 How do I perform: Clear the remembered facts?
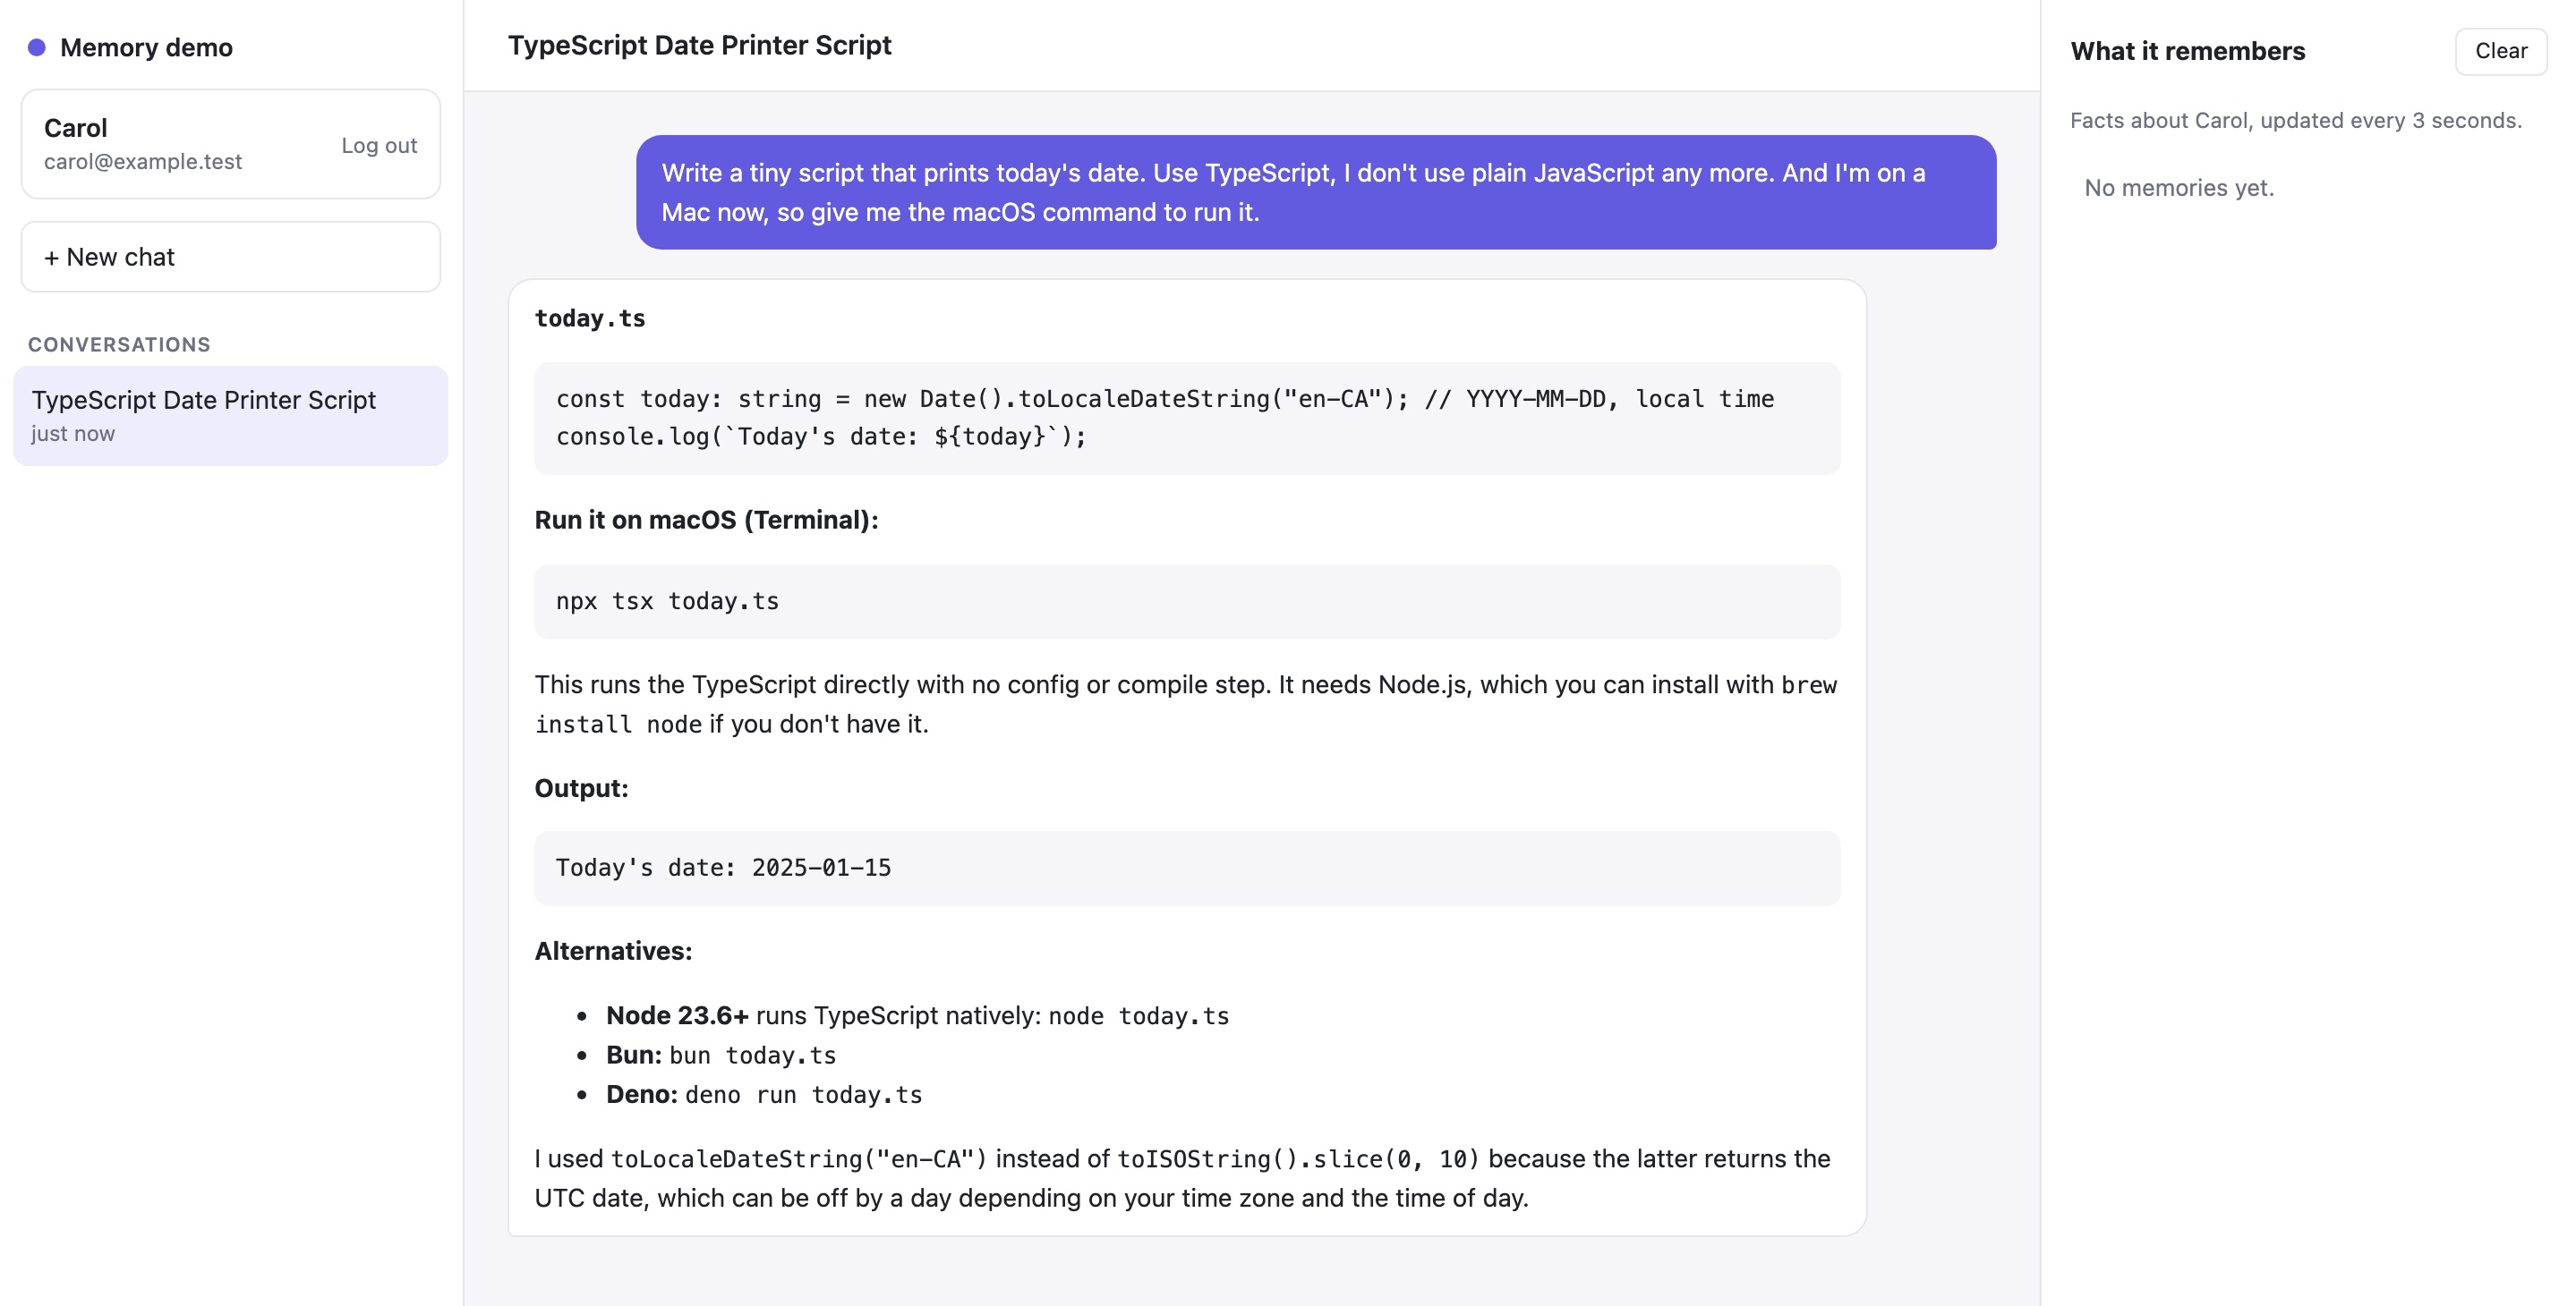(2500, 51)
